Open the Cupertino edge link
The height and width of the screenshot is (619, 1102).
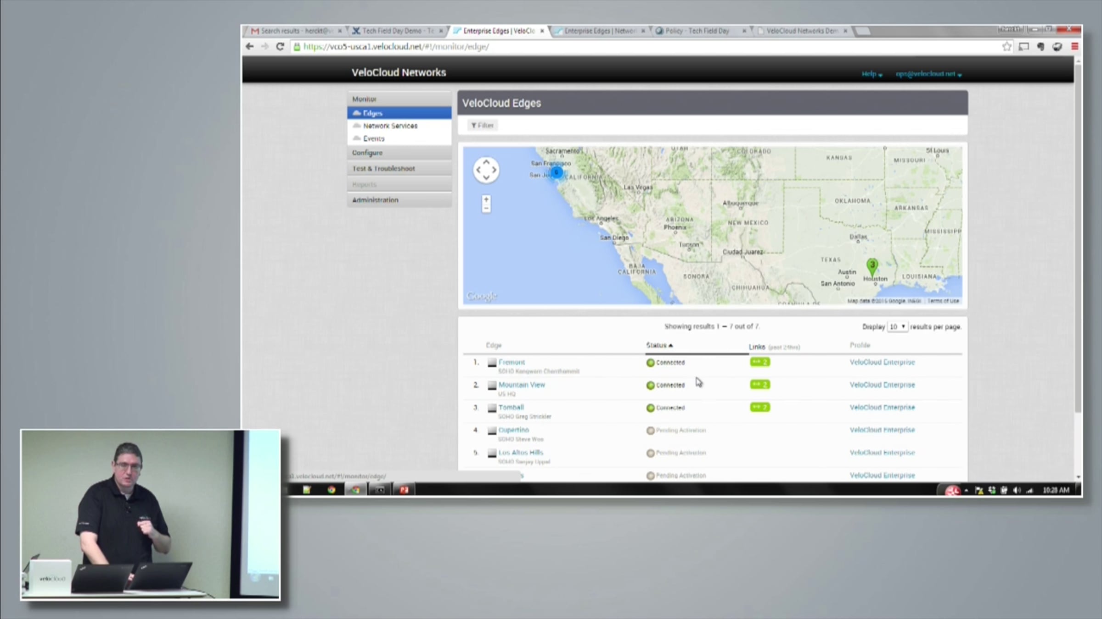[x=514, y=430]
